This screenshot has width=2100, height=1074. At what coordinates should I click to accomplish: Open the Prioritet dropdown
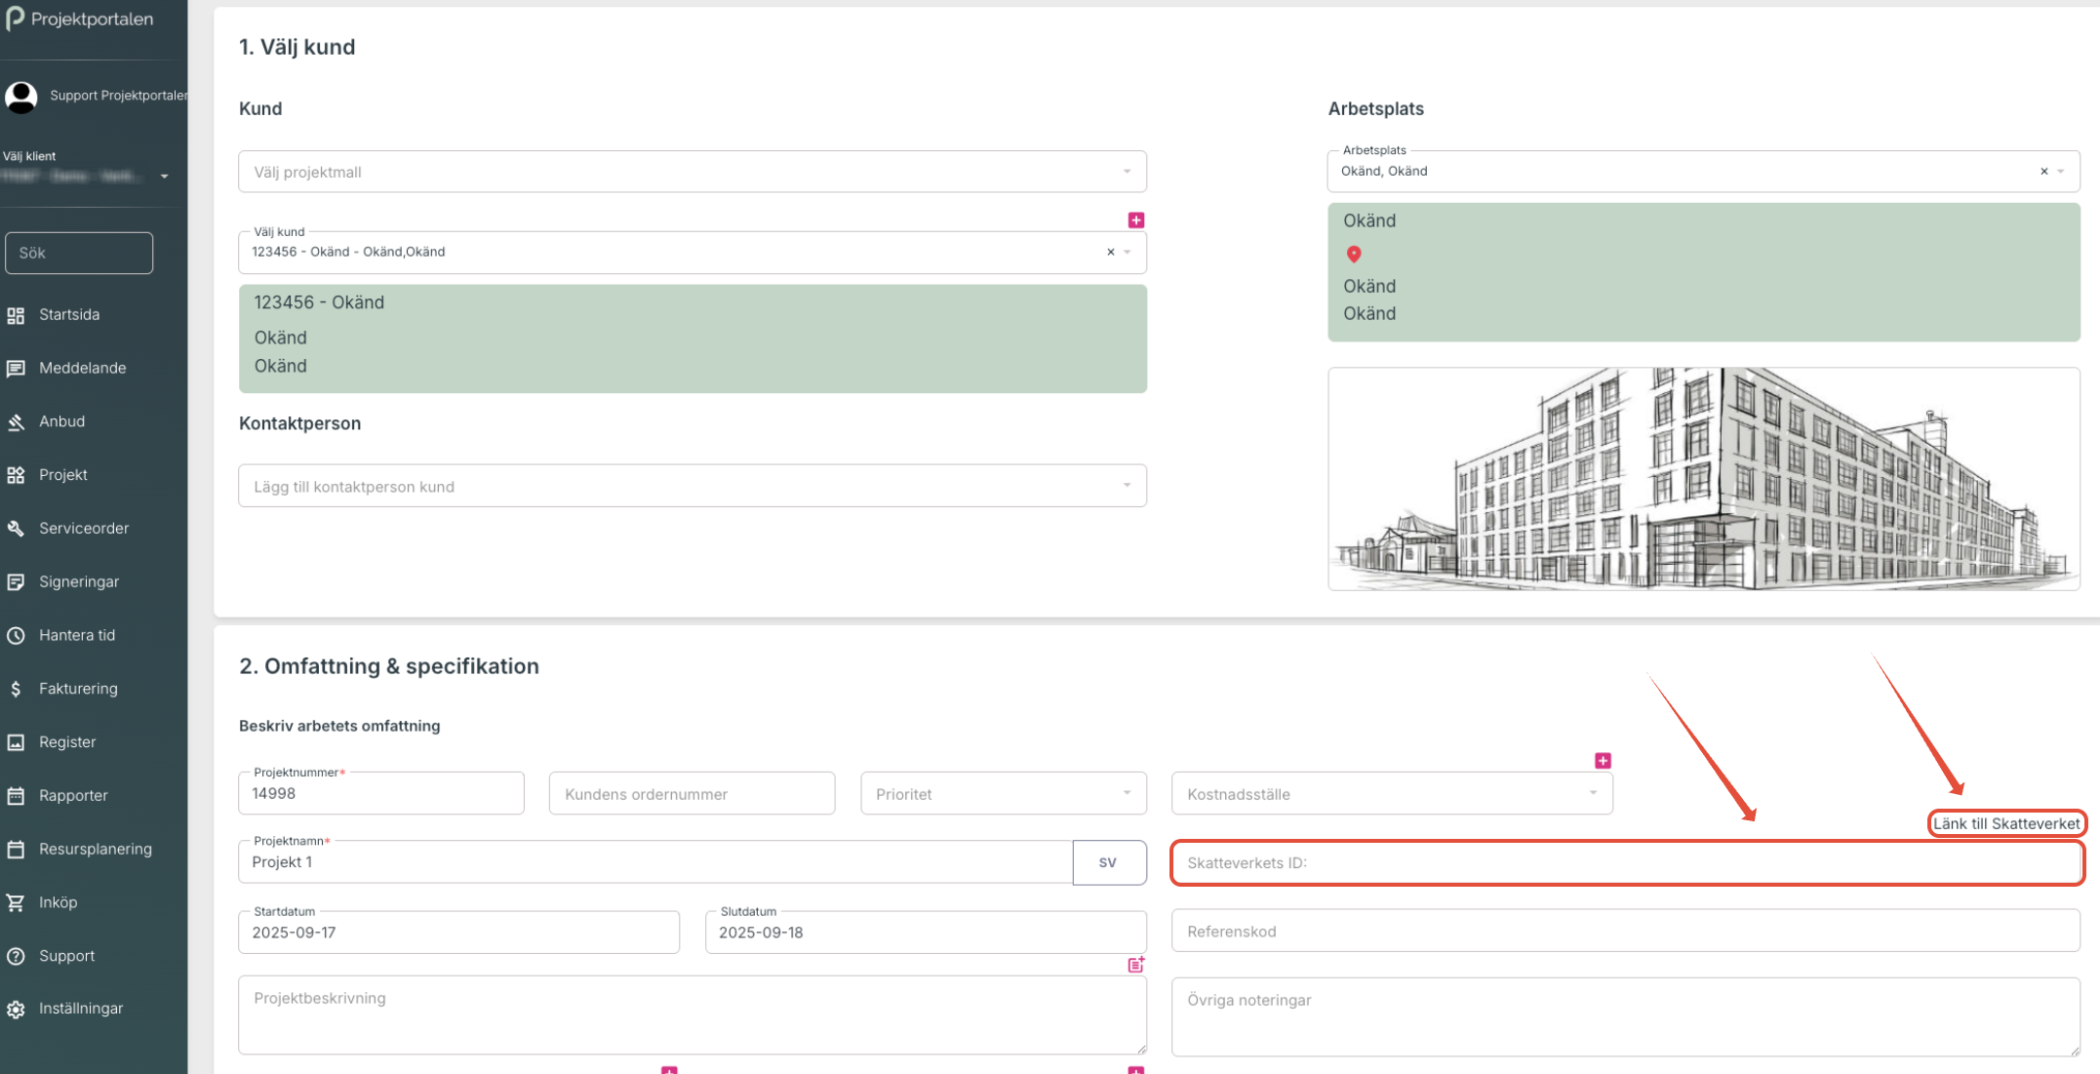coord(1003,794)
